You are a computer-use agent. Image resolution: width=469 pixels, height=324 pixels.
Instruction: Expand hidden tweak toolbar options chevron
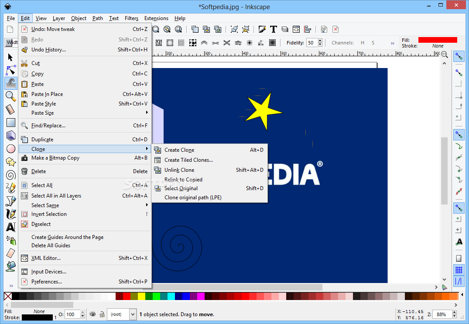[392, 43]
